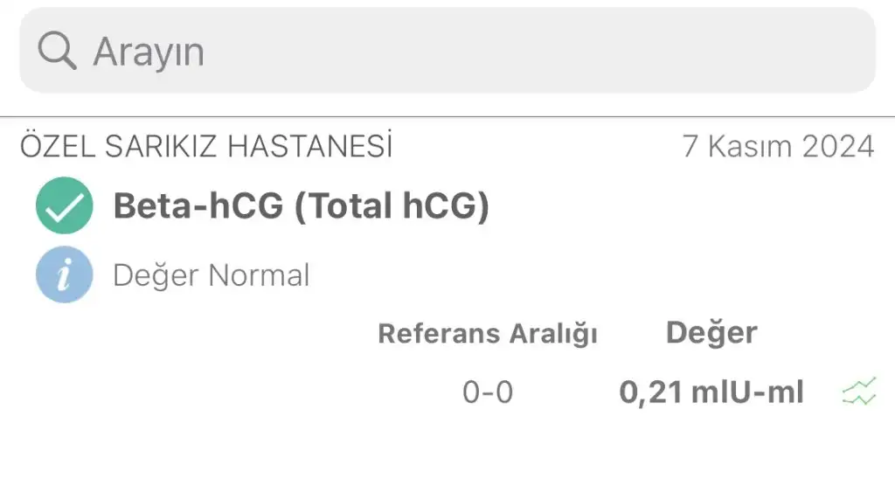
Task: Tap the ÖZEL SARIKIZ HASTANESİ hospital name
Action: pyautogui.click(x=206, y=146)
